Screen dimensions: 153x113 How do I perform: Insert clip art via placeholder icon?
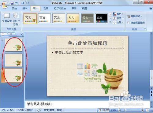[x=87, y=73]
